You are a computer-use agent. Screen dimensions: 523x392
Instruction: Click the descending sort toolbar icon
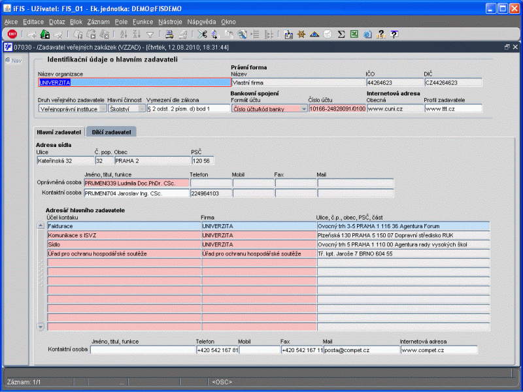(x=137, y=34)
